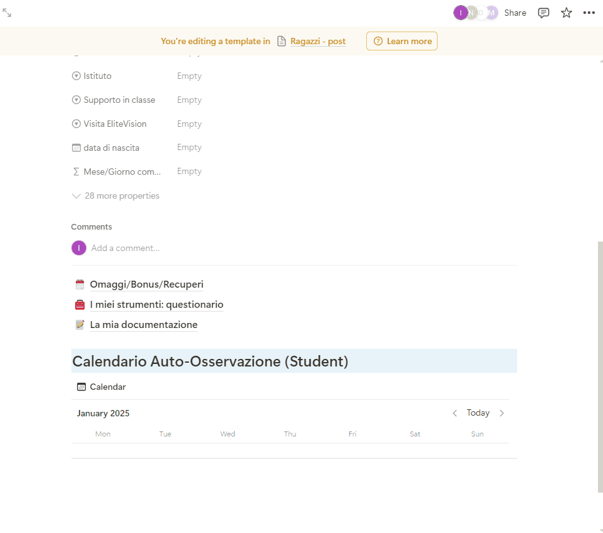Click the expand-page diagonal arrows icon
Viewport: 603px width, 533px height.
point(8,13)
